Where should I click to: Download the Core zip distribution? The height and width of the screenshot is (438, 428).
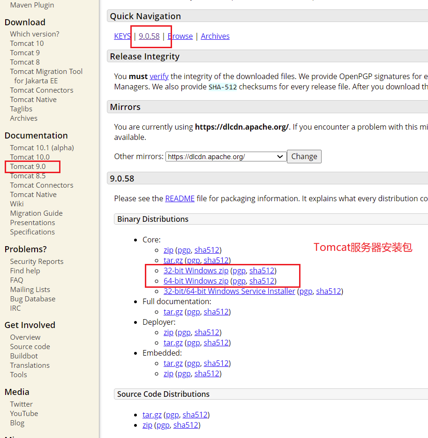[x=168, y=250]
